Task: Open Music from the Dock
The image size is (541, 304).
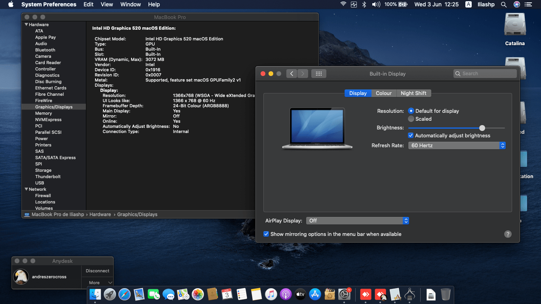Action: (271, 294)
